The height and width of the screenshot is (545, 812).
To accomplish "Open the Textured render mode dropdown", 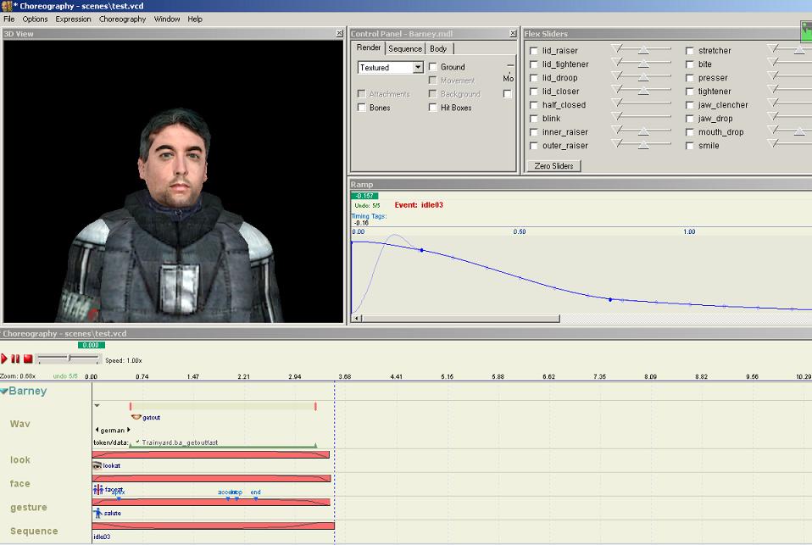I will point(418,67).
